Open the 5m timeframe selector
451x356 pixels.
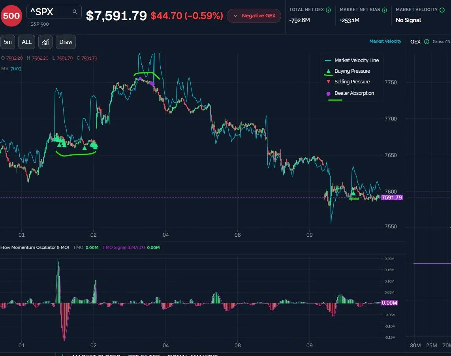[8, 42]
